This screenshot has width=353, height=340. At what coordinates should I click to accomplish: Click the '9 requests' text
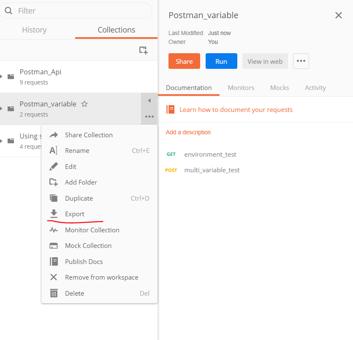tap(34, 82)
